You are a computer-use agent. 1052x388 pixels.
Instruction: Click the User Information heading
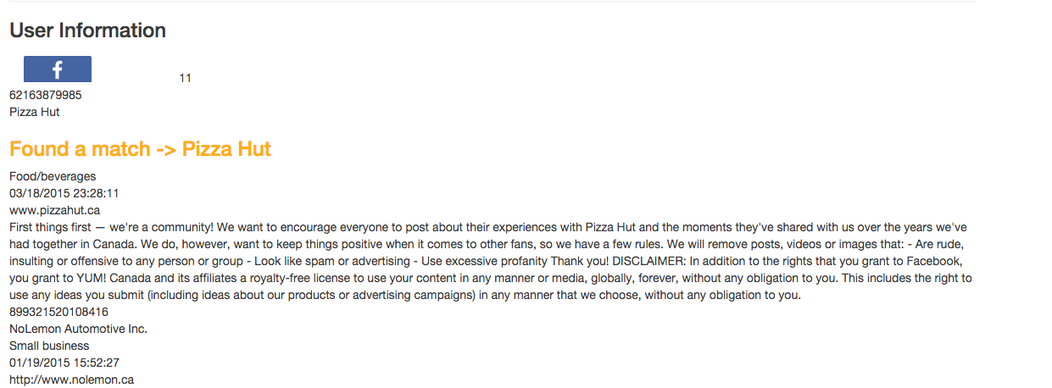tap(87, 30)
